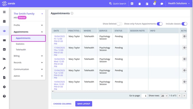Open the Health Solutions account dropdown

179,3
